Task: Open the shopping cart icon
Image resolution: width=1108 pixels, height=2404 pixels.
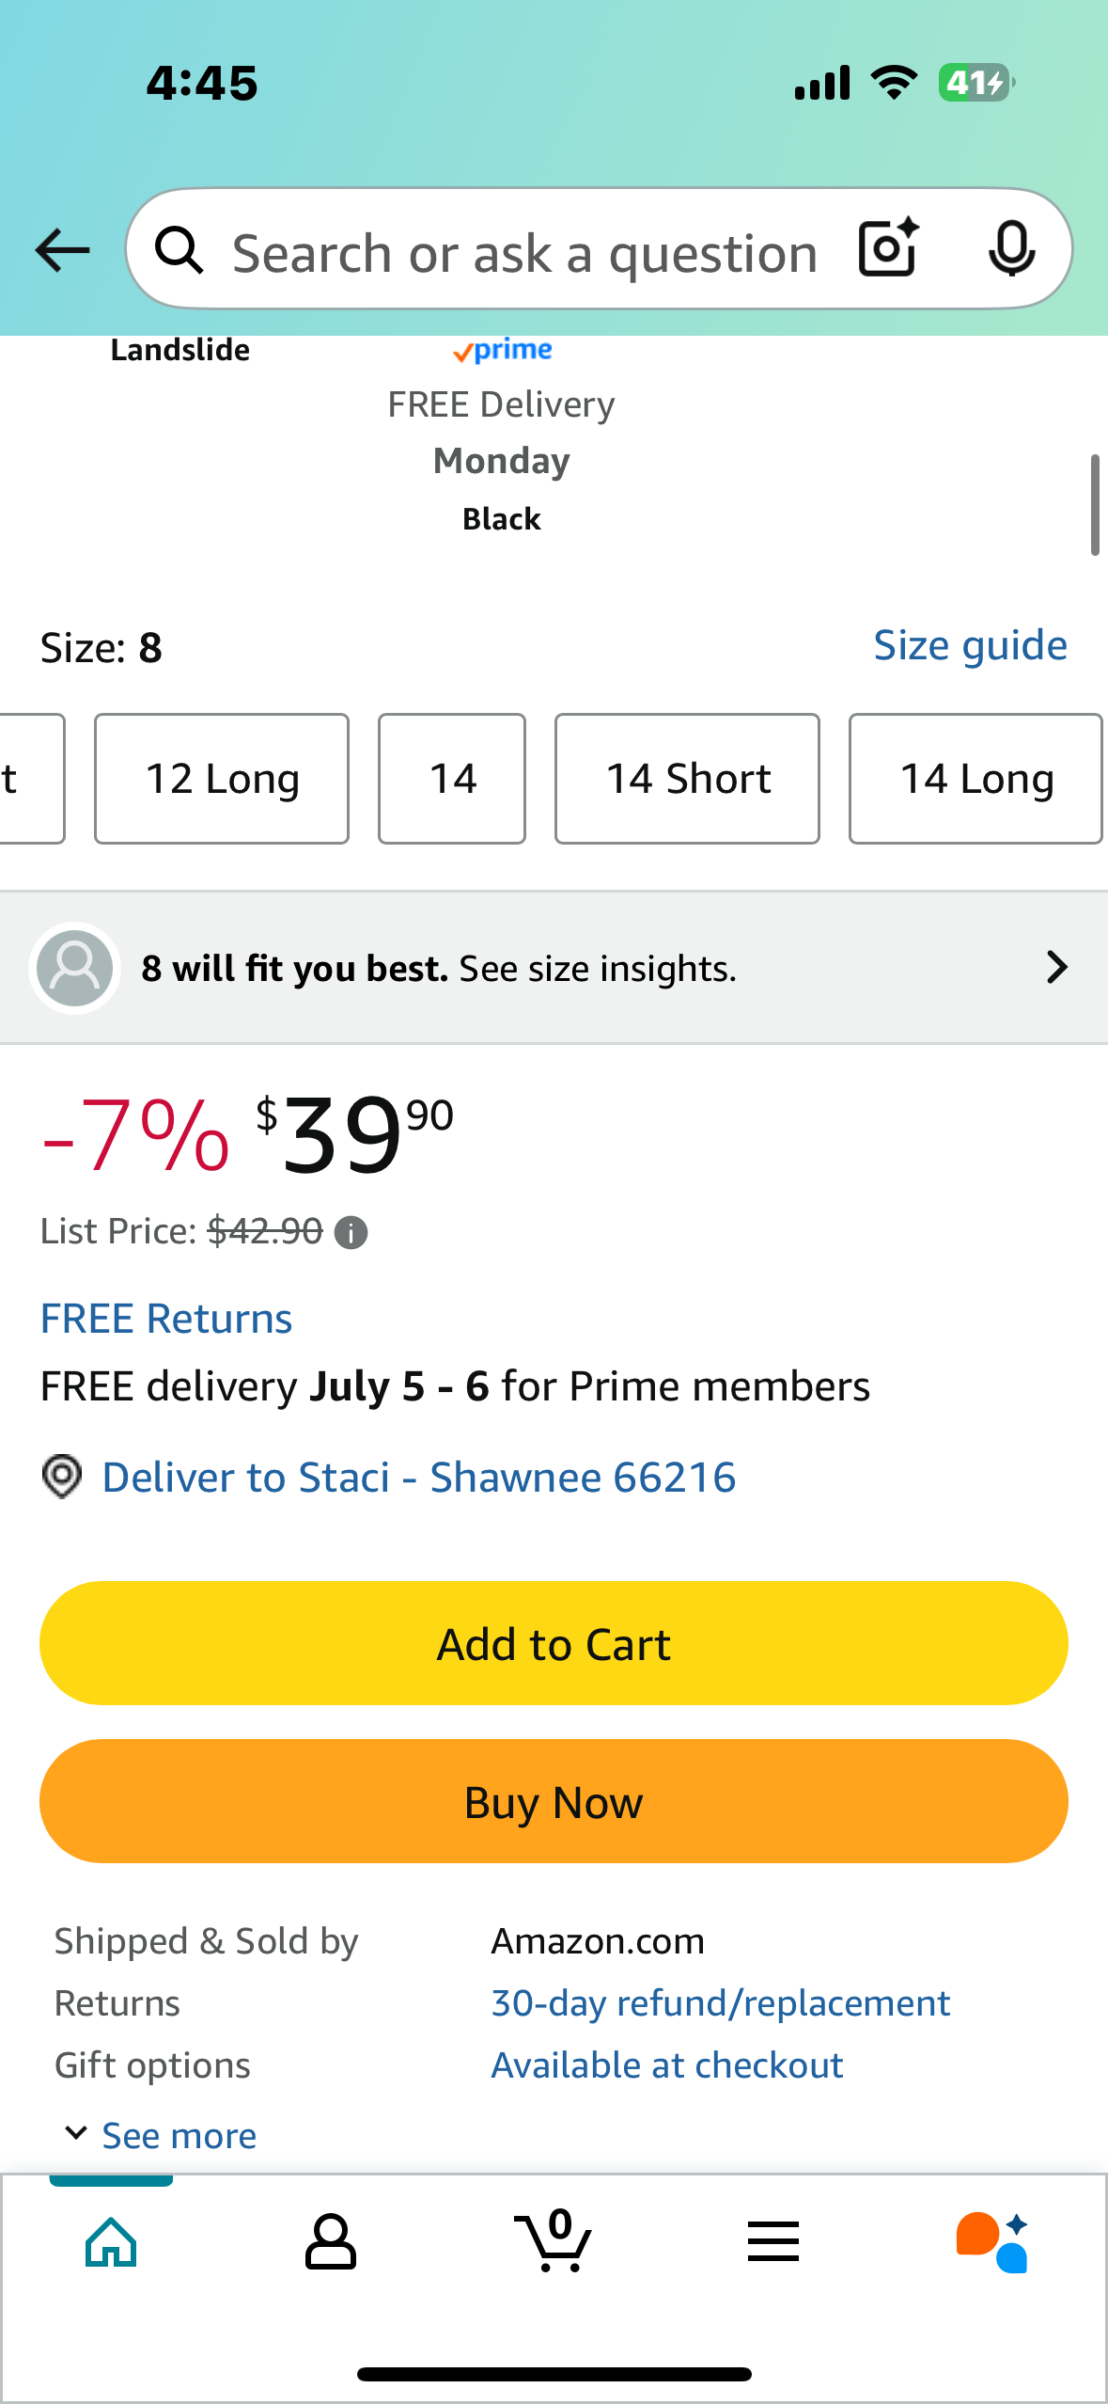Action: 553,2240
